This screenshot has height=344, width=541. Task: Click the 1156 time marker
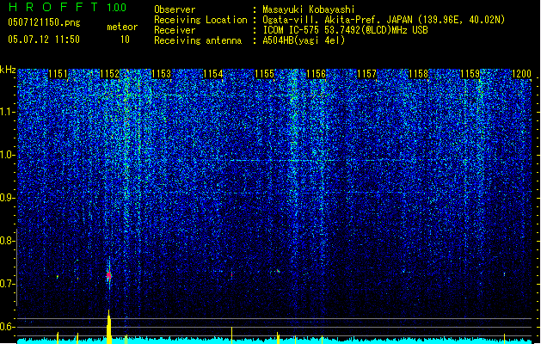click(x=316, y=74)
